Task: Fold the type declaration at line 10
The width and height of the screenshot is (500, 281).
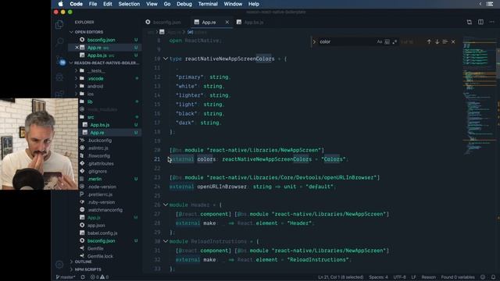Action: (x=166, y=59)
